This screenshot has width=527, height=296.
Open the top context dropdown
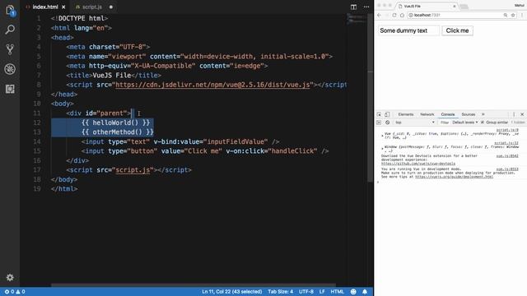(x=415, y=123)
